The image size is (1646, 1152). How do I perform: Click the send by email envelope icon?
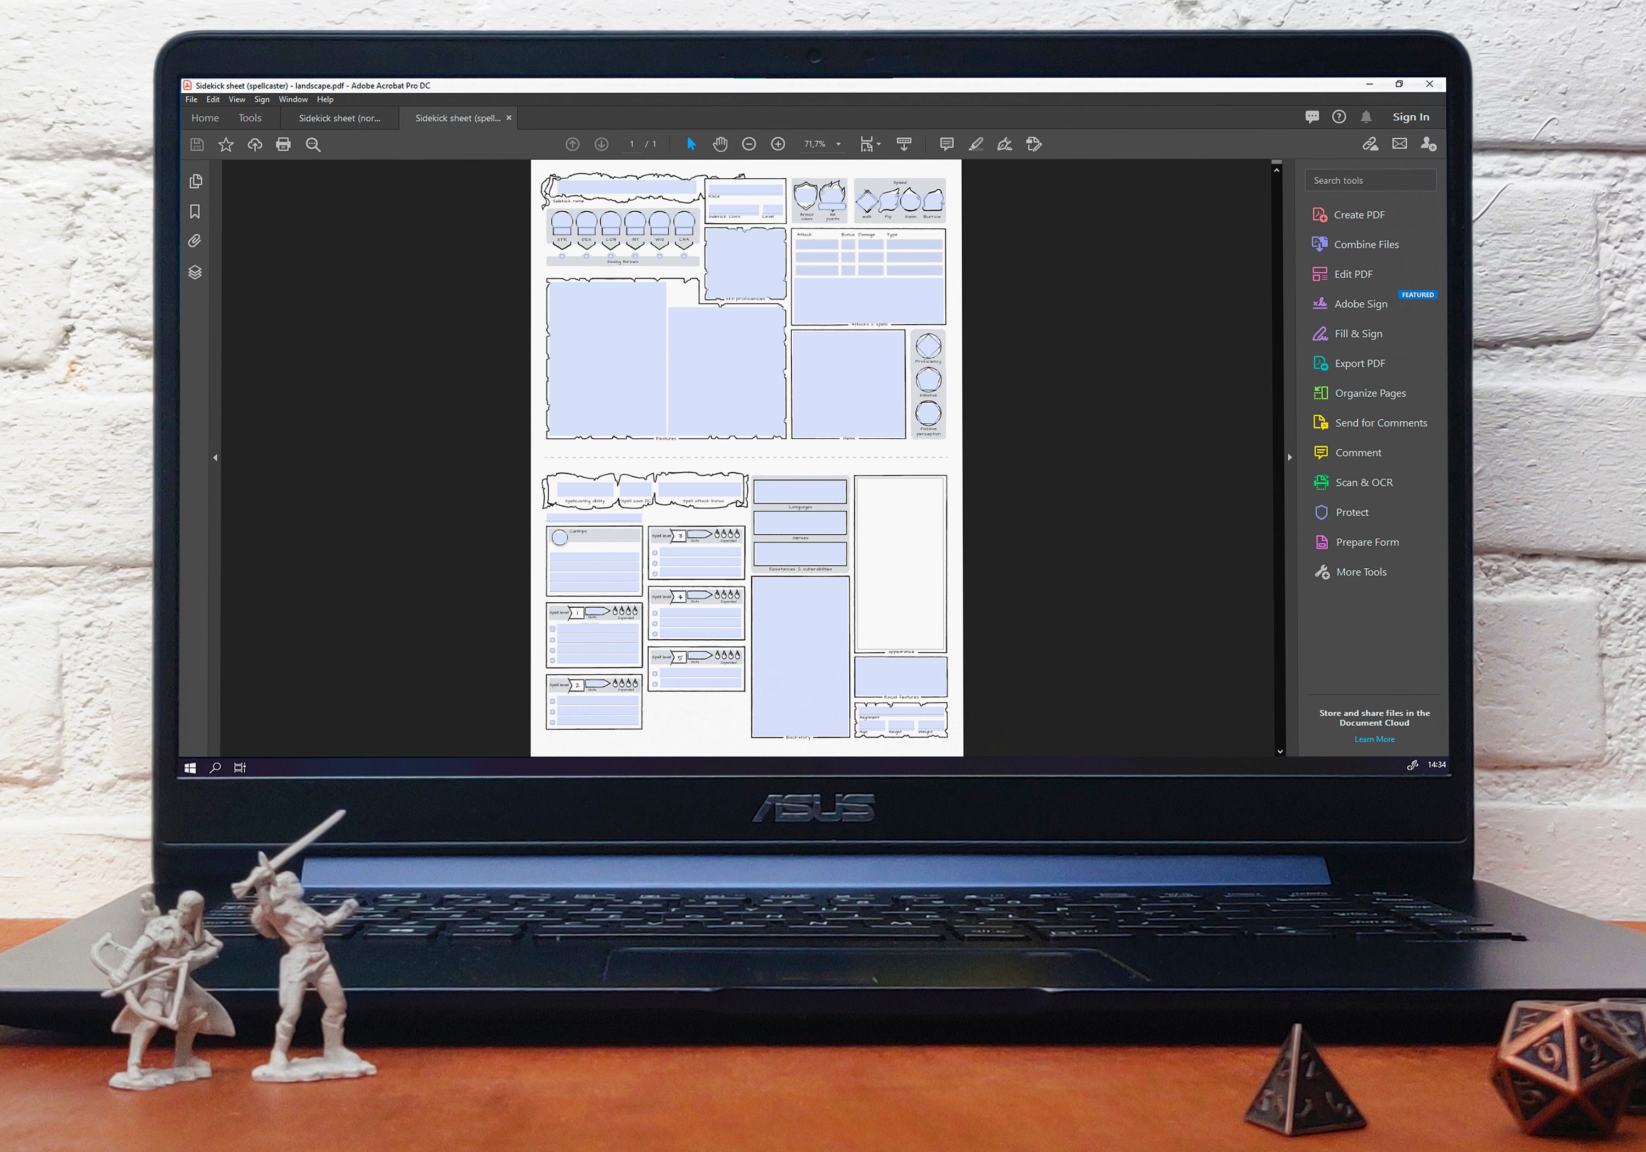[1400, 143]
